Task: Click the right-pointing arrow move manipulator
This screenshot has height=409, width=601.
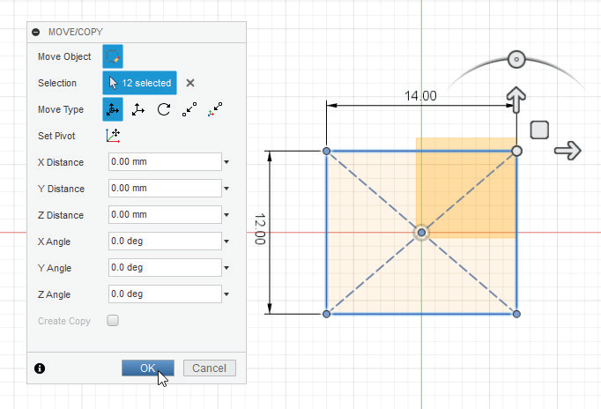Action: (x=568, y=152)
